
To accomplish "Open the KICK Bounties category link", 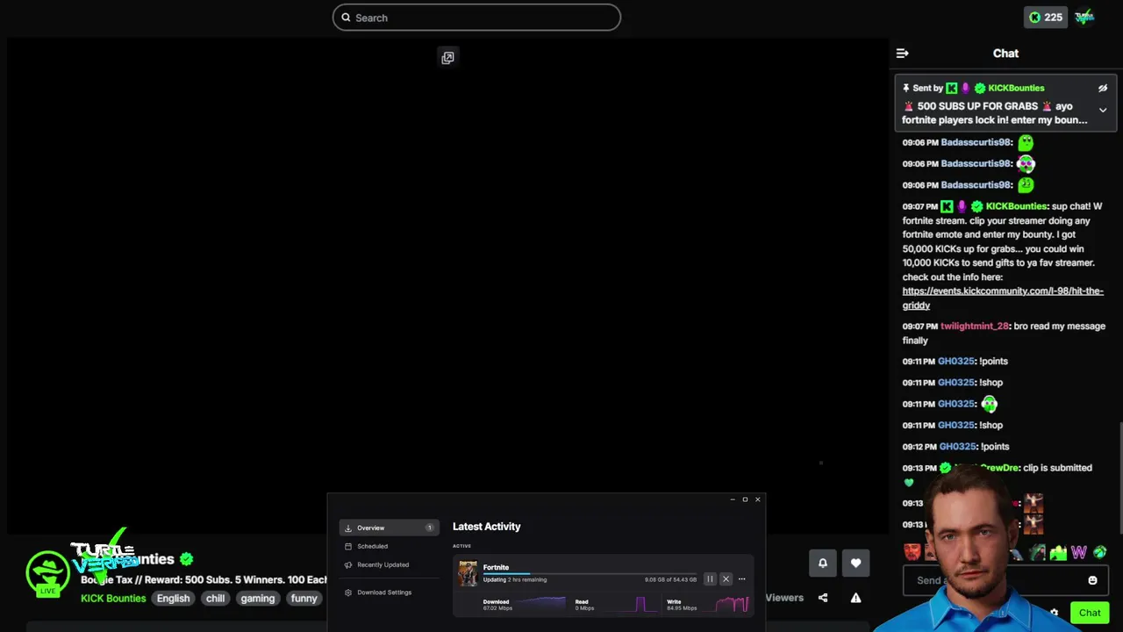I will [113, 599].
